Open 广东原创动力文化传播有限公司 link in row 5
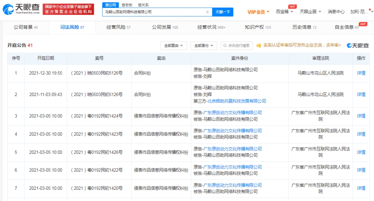 pos(233,149)
